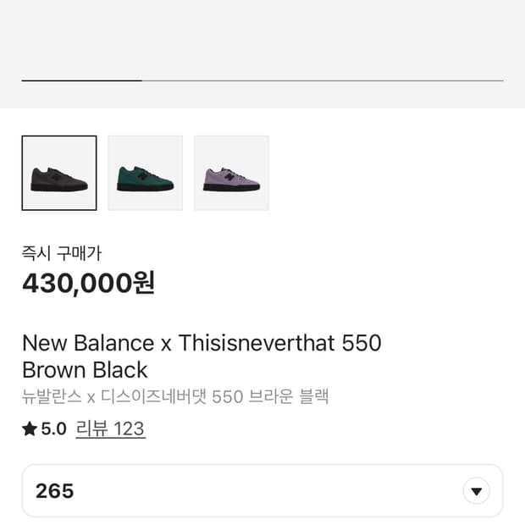
Task: Open the 리뷰 123 reviews link
Action: coord(110,429)
